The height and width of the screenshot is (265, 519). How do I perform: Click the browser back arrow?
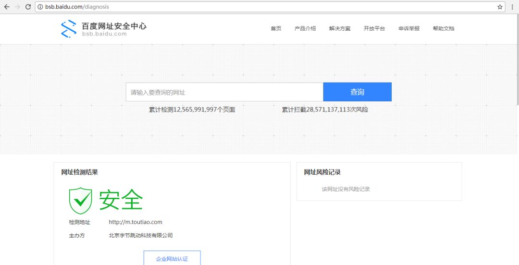(7, 7)
